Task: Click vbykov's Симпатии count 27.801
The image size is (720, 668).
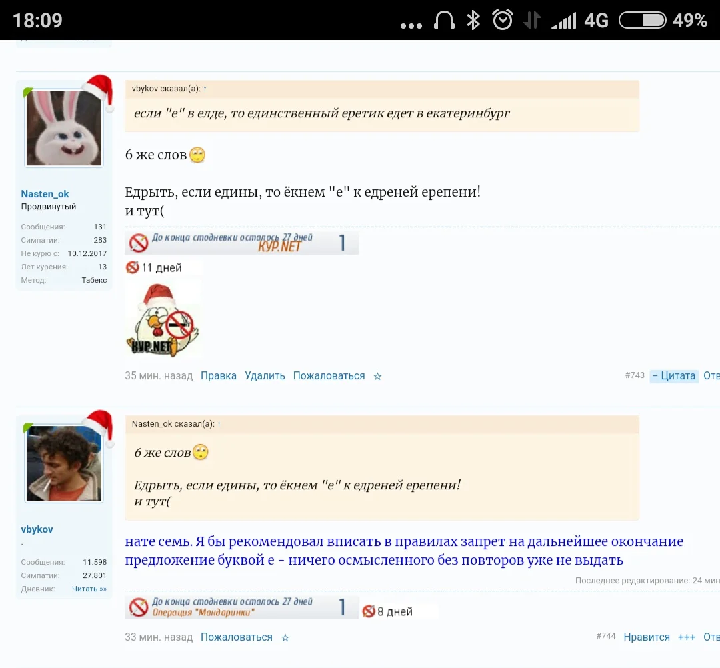Action: tap(95, 575)
